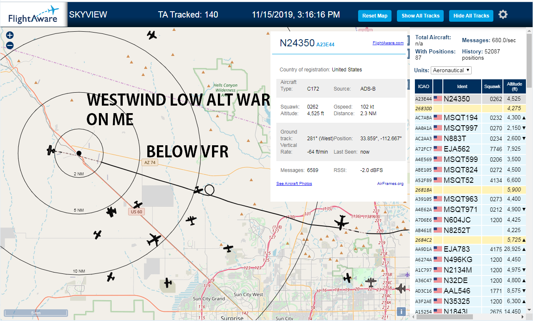Select jet icon near exit 136 on track

click(x=341, y=222)
